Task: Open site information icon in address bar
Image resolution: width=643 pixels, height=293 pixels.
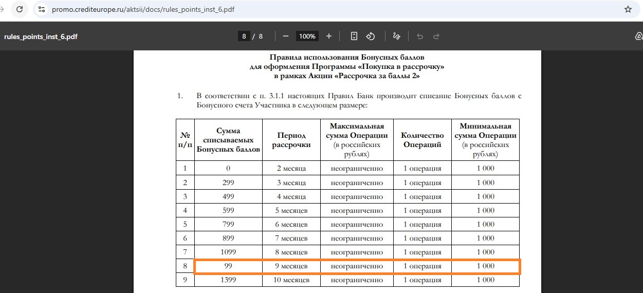Action: 42,9
